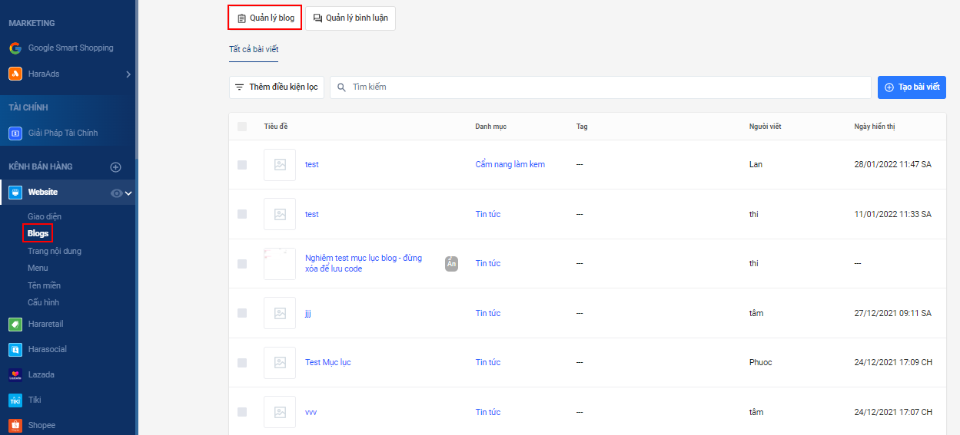Click the Giải Pháp Tài Chính icon
960x435 pixels.
pyautogui.click(x=15, y=133)
